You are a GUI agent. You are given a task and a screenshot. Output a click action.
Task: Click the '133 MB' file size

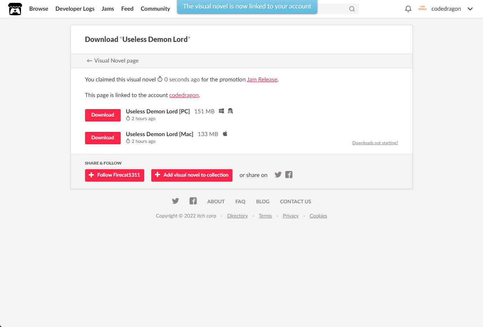point(208,134)
